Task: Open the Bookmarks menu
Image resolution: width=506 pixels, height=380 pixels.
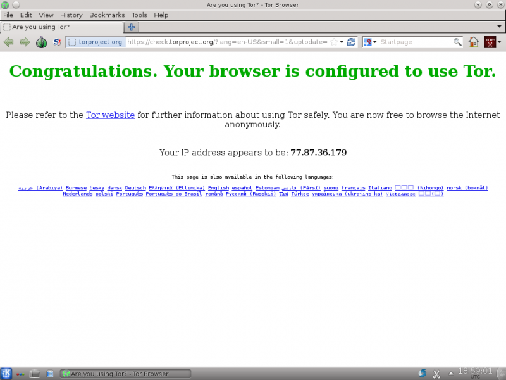Action: [107, 15]
